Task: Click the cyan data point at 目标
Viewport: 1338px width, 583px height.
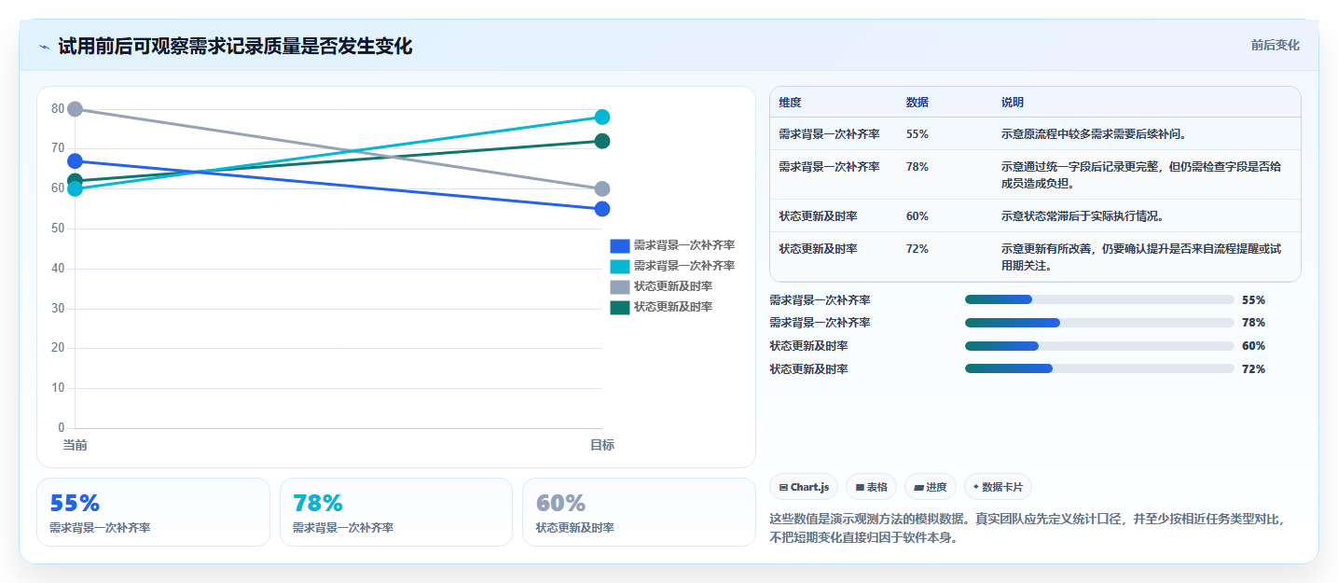Action: [x=602, y=118]
